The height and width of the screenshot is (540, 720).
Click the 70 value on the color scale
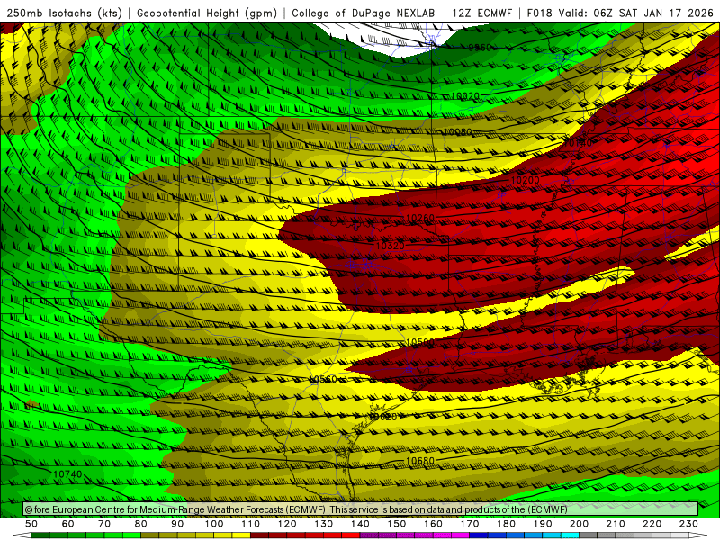[104, 524]
